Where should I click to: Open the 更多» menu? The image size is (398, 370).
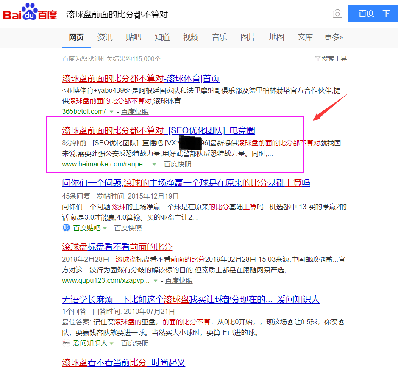pyautogui.click(x=334, y=37)
